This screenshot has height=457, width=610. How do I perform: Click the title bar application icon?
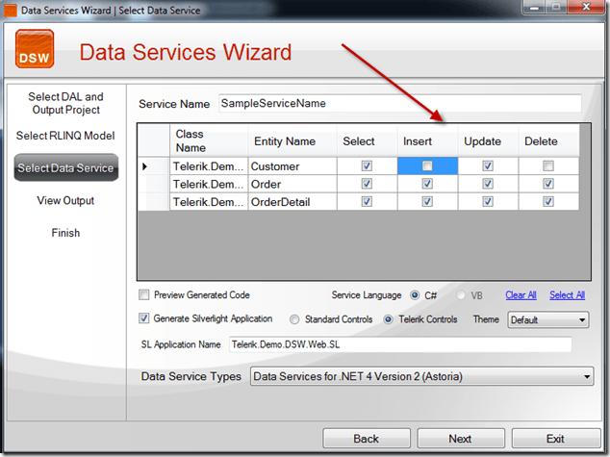tap(11, 11)
